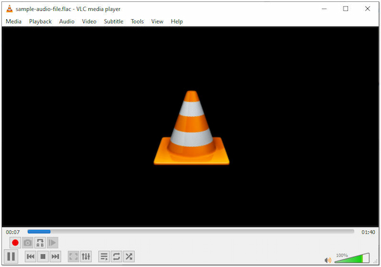Click the frame by frame button
Viewport: 381px width, 267px height.
pyautogui.click(x=53, y=243)
